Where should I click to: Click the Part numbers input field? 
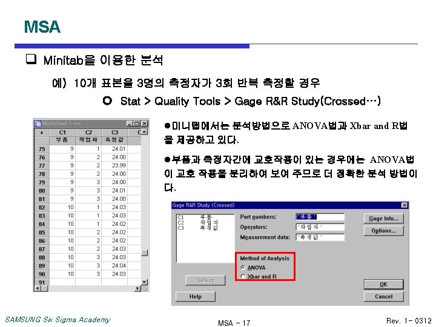click(320, 217)
